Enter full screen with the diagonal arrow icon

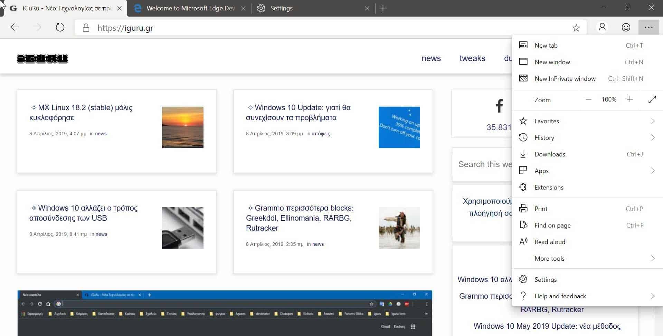click(x=652, y=99)
